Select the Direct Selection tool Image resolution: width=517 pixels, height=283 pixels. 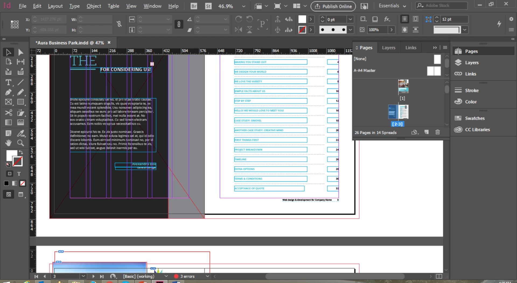click(x=20, y=52)
